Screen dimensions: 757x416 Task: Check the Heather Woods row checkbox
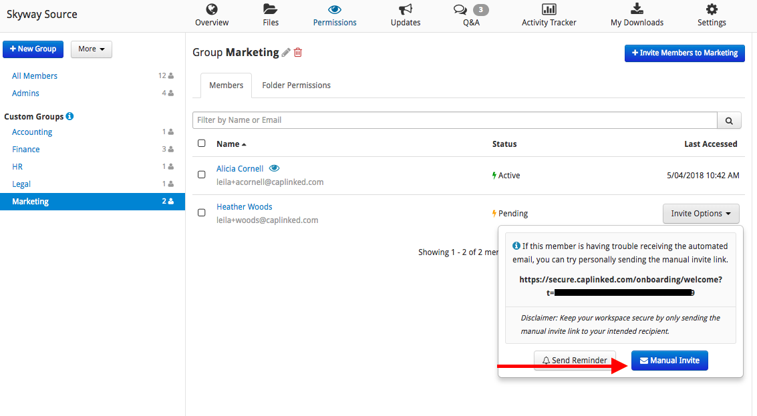[201, 213]
